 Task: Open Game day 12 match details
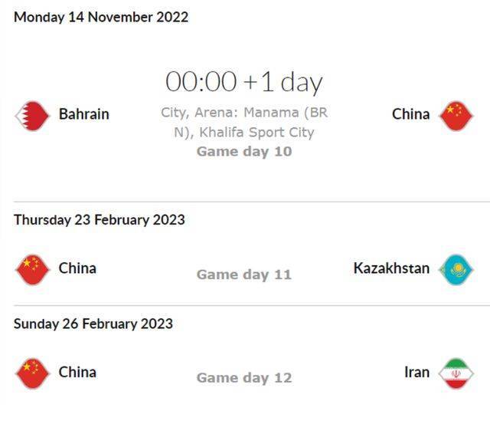244,378
